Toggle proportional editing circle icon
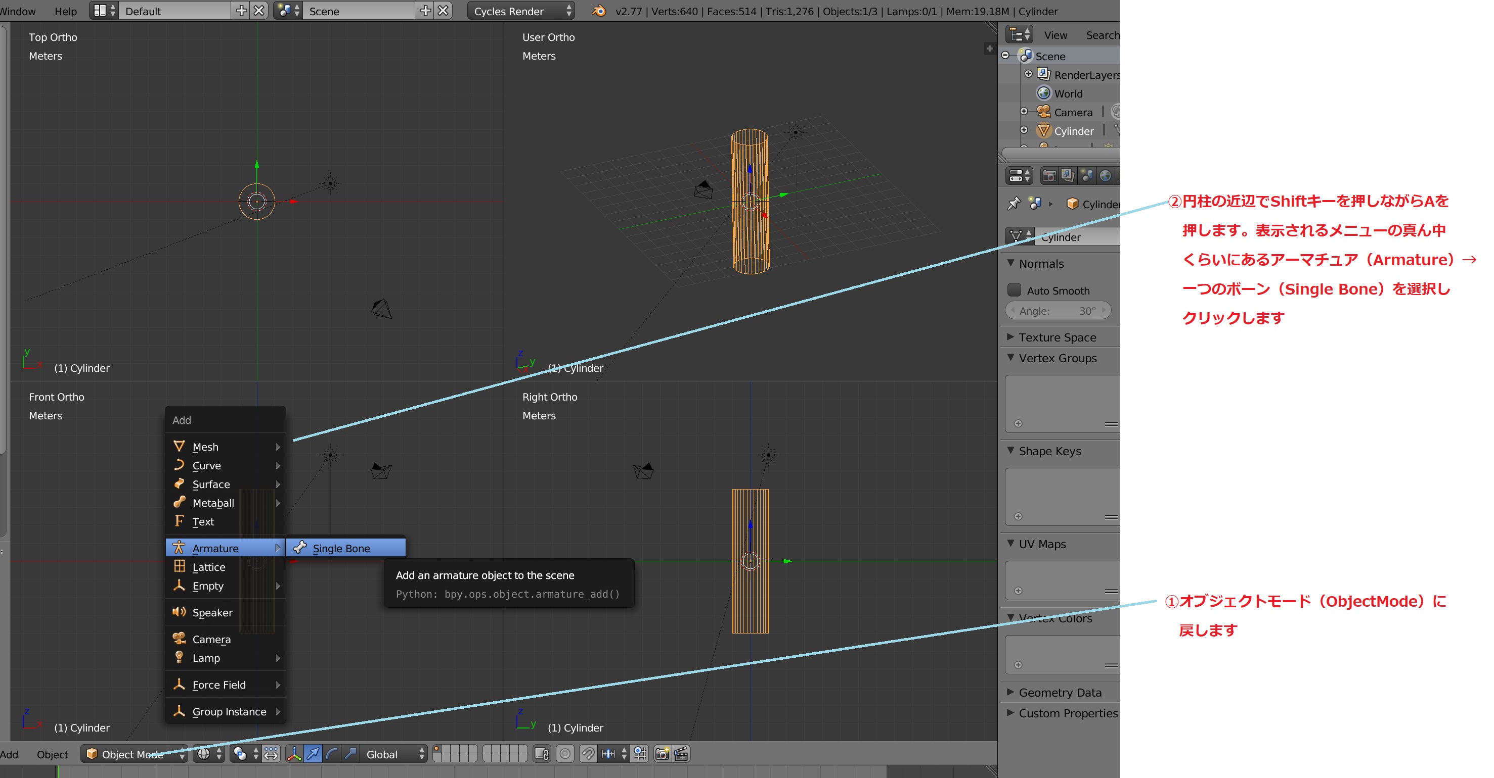This screenshot has height=778, width=1494. coord(565,754)
